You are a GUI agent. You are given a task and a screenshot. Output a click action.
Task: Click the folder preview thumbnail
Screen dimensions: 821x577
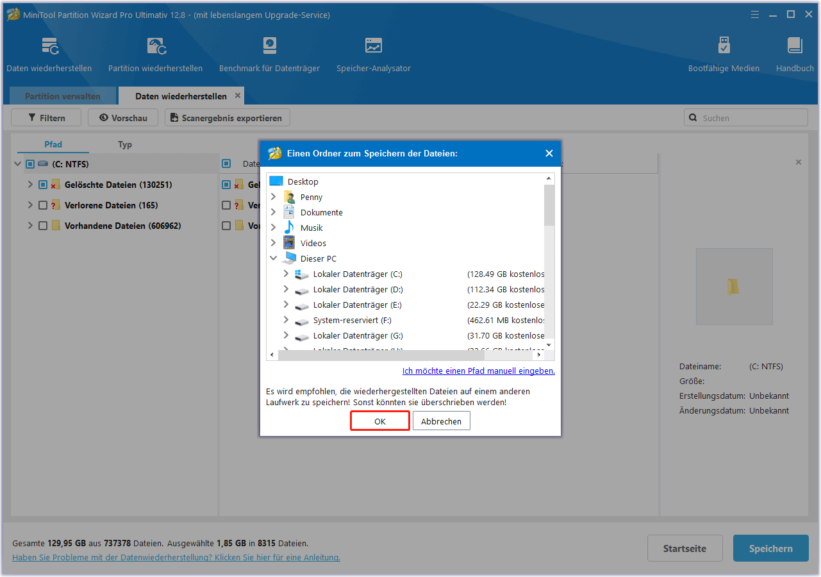[x=734, y=287]
